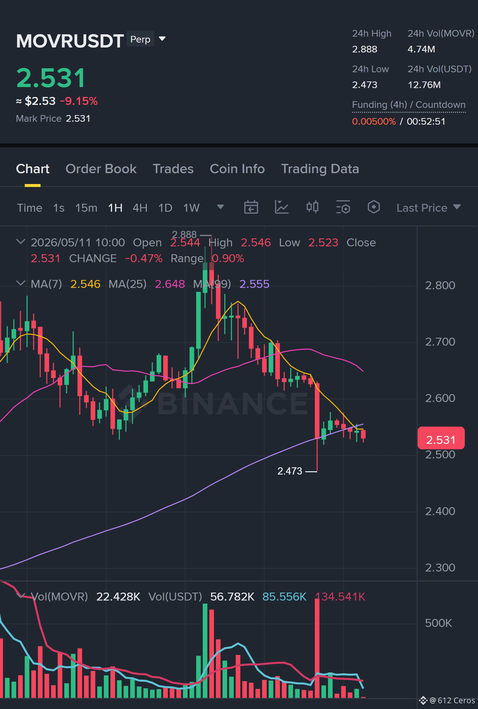The image size is (478, 709).
Task: Switch to the Order Book tab
Action: (101, 169)
